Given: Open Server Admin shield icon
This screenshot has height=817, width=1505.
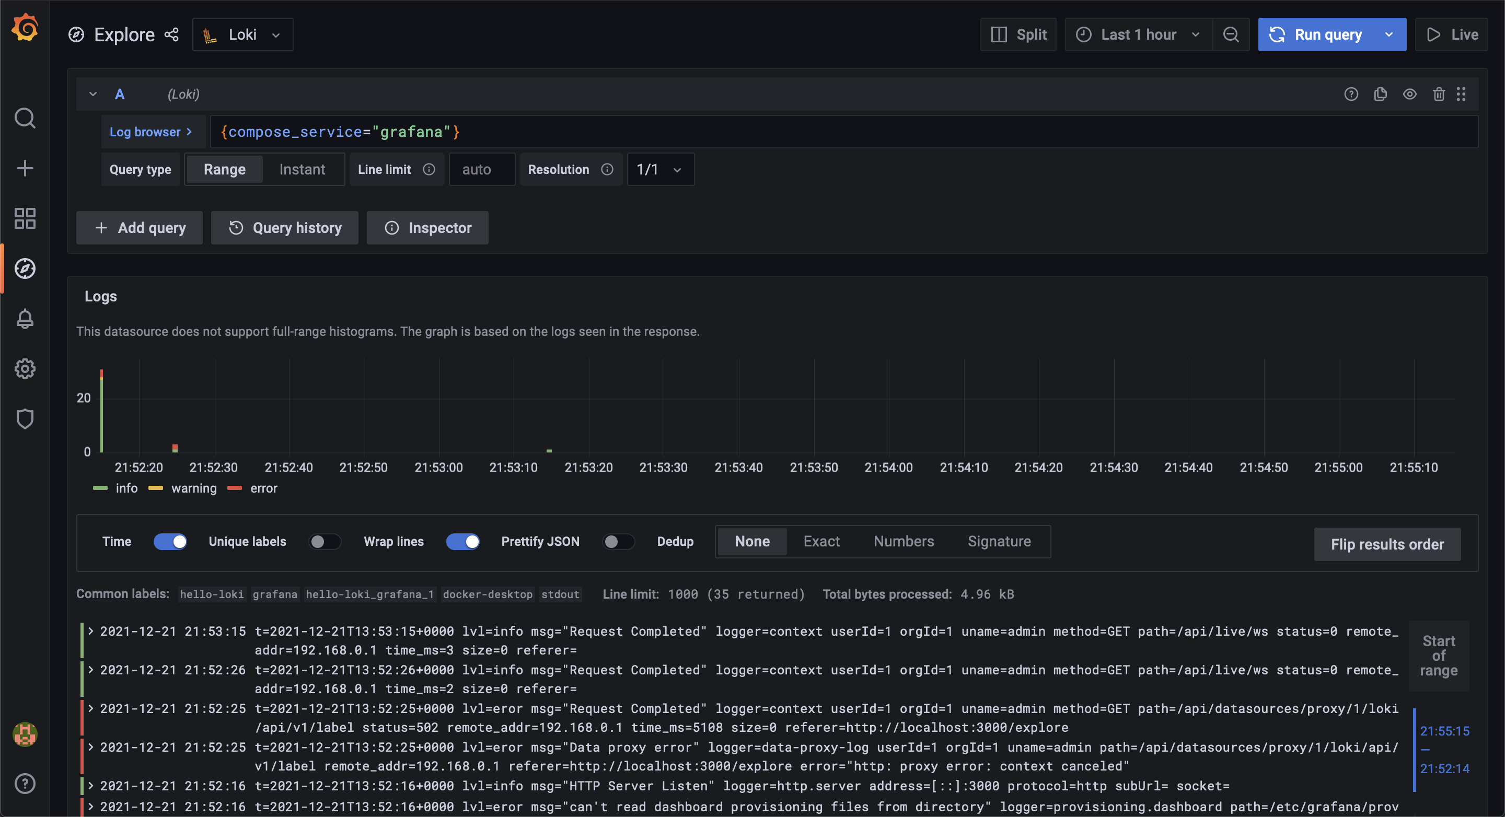Looking at the screenshot, I should point(25,419).
